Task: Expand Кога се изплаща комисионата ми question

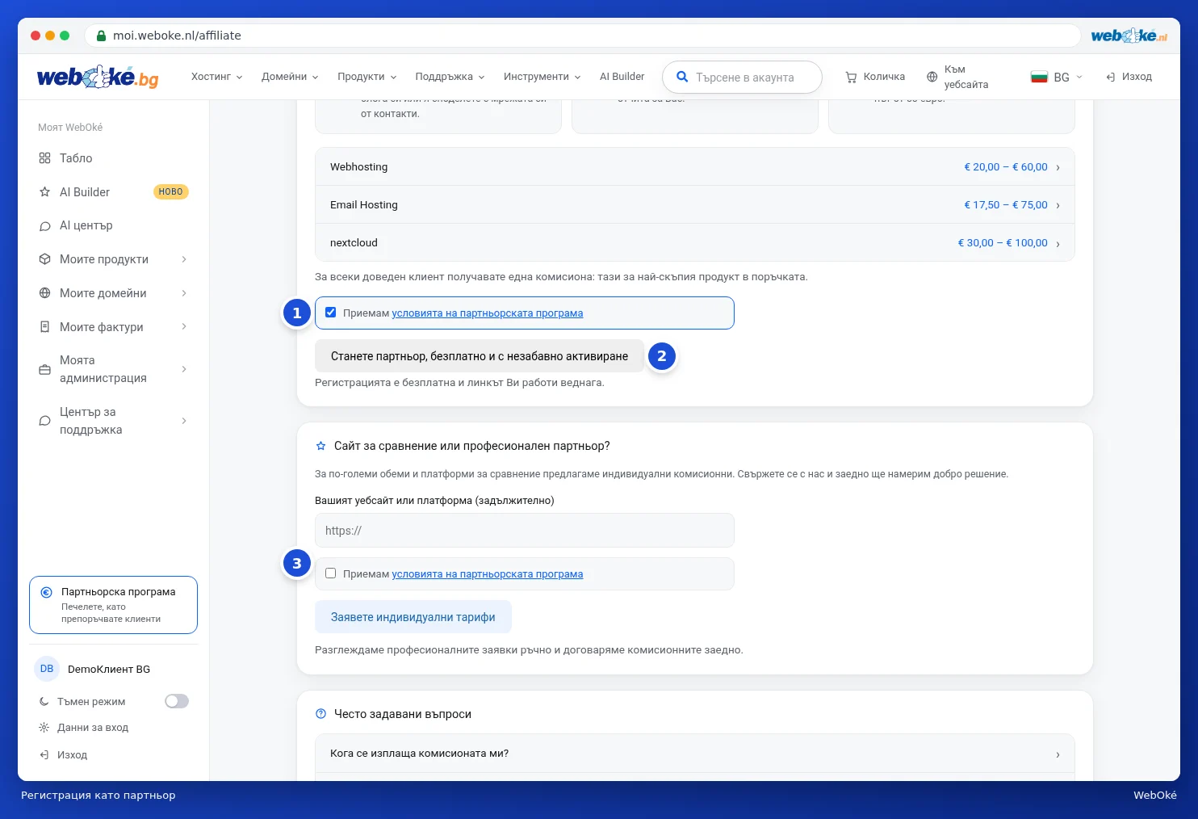Action: tap(694, 754)
